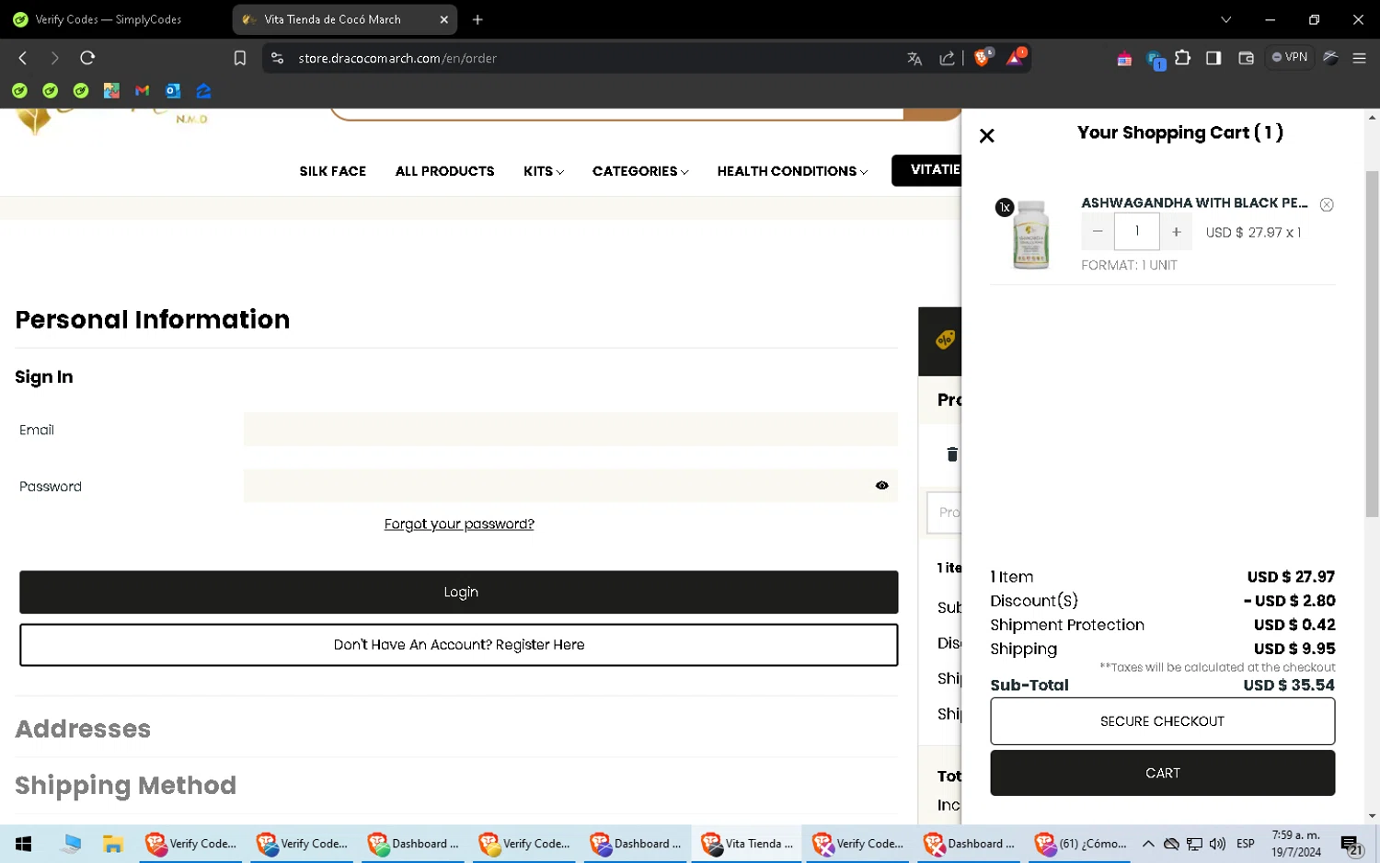Click the address bar URL
This screenshot has height=863, width=1380.
(397, 58)
